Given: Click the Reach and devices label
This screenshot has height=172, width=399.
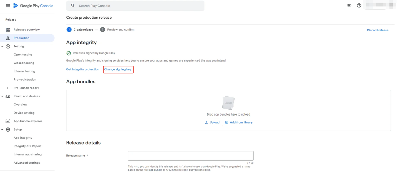Looking at the screenshot, I should click(27, 96).
